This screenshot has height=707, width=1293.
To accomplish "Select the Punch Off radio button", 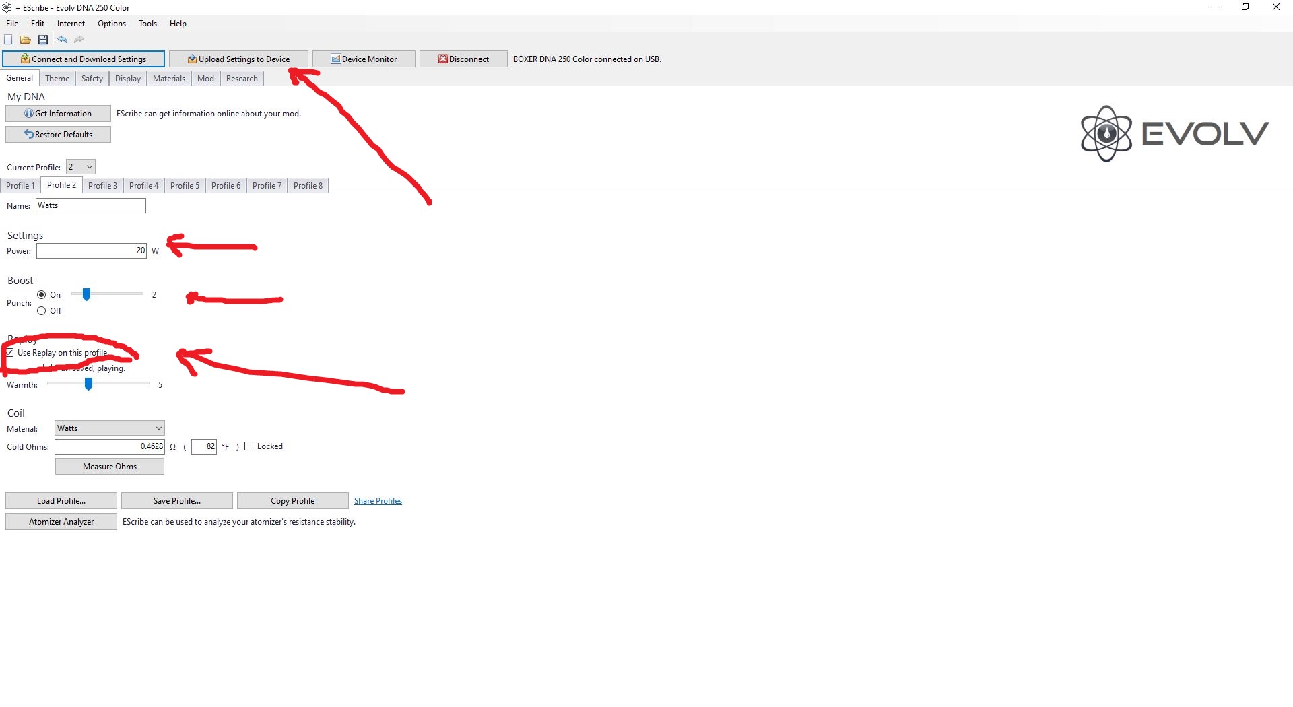I will pos(42,311).
